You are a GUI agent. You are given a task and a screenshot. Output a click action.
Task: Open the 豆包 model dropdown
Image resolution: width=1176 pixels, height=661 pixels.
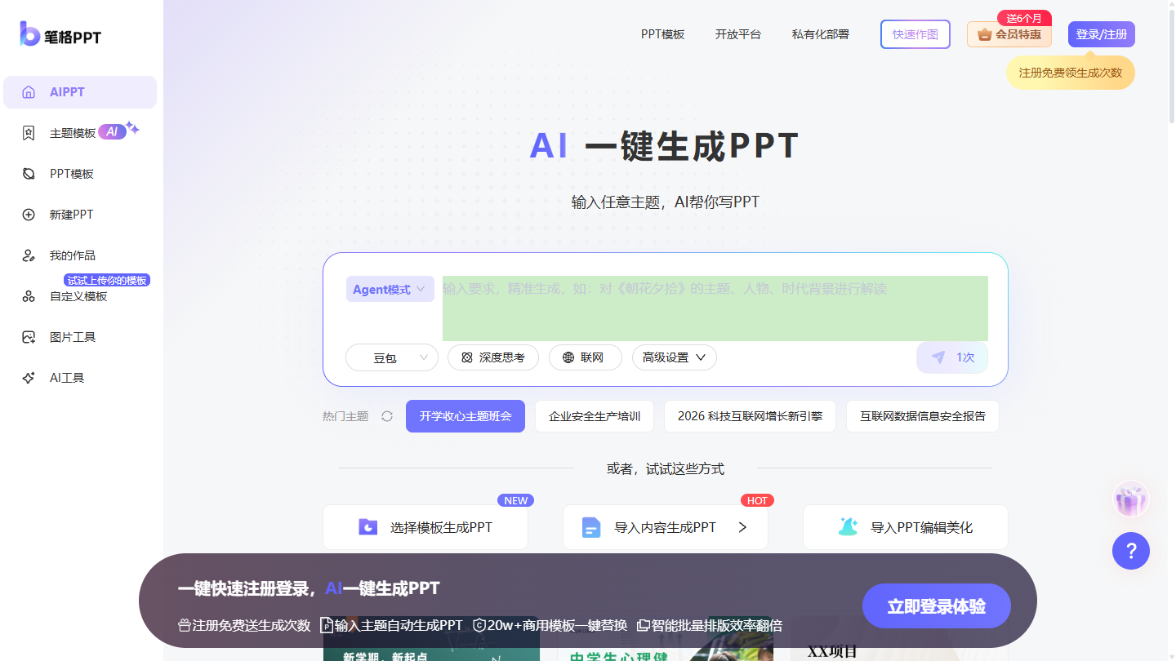click(x=392, y=357)
